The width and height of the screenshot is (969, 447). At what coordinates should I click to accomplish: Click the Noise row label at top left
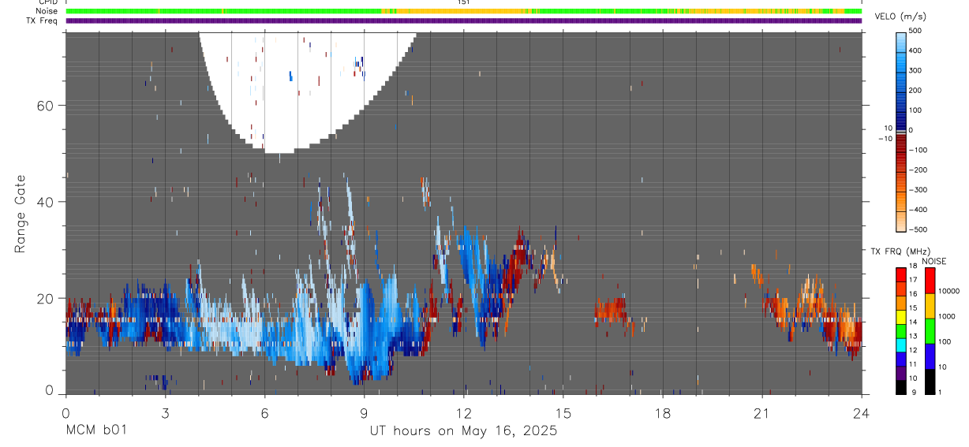tap(47, 11)
